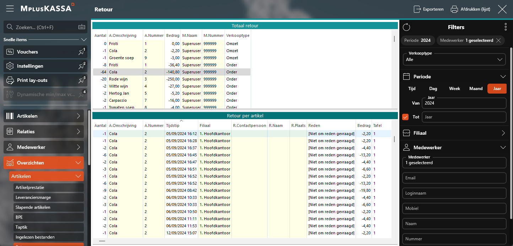
Task: Select the Dag period tab
Action: point(433,89)
